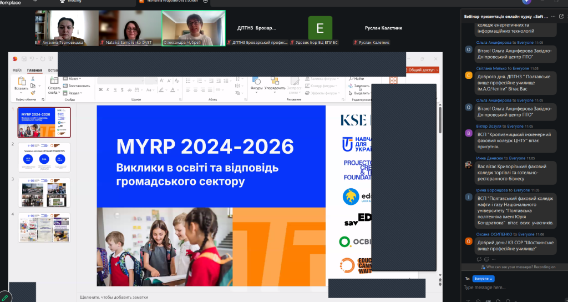Open the Everyone recipient dropdown
Screen dimensions: 568x302
[483, 279]
